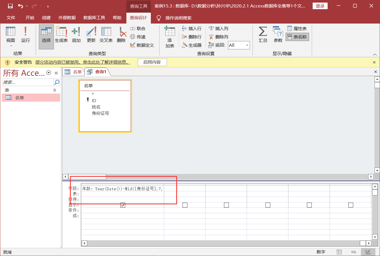Viewport: 380px width, 256px height.
Task: Click the 登录 sign-in button
Action: (320, 6)
